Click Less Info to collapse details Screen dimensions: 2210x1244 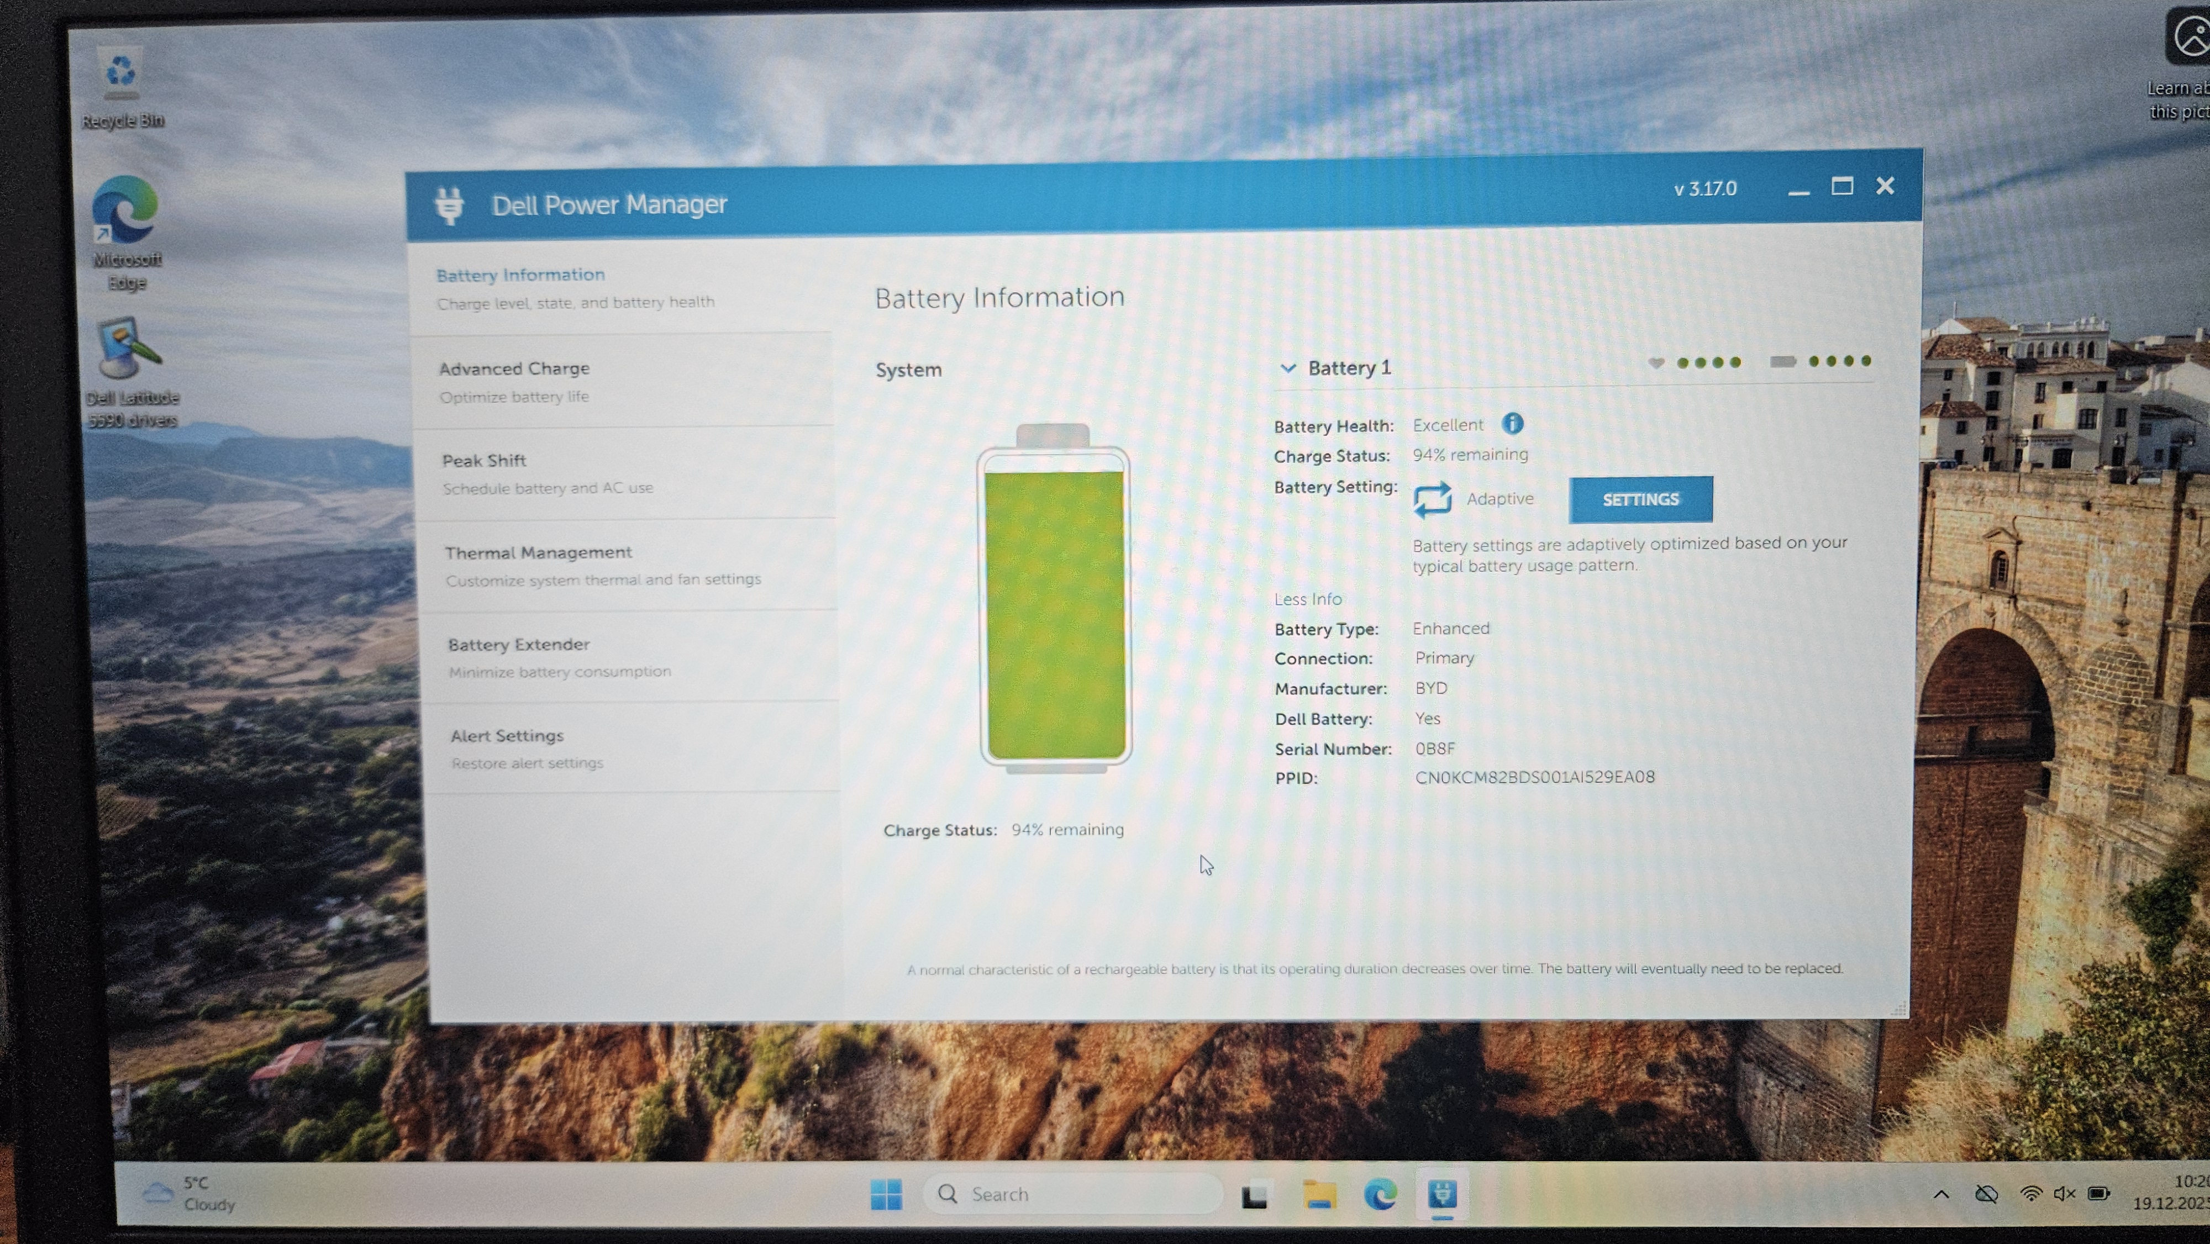1307,599
